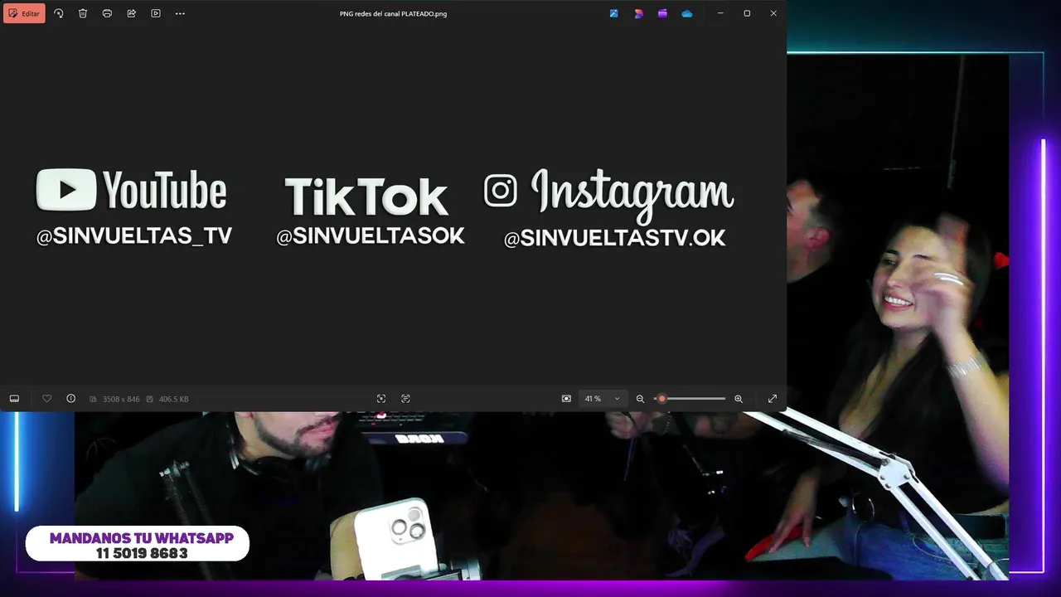Open the OneDrive cloud icon

pyautogui.click(x=687, y=13)
